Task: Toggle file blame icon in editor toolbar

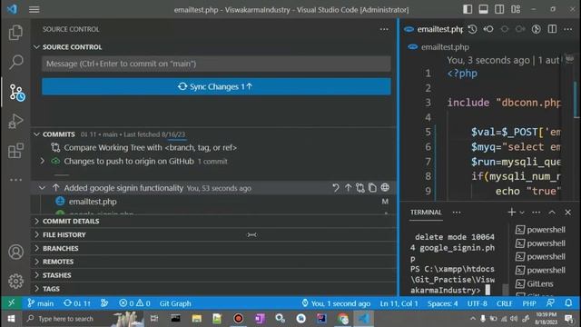Action: pyautogui.click(x=536, y=29)
